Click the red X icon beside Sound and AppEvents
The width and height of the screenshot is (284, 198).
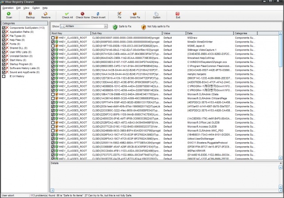click(7, 72)
